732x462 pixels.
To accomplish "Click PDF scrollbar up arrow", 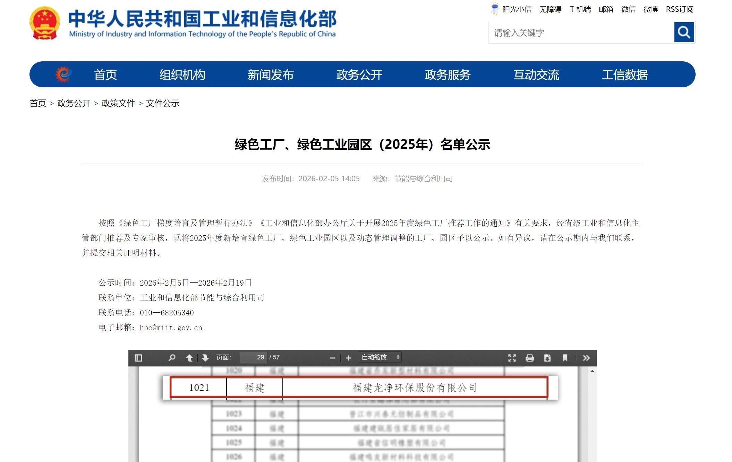I will pos(592,371).
